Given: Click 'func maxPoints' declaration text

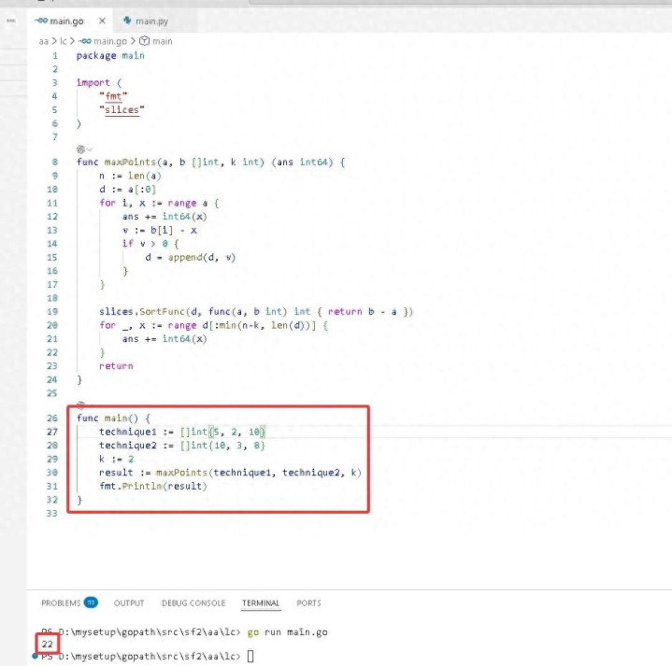Looking at the screenshot, I should [116, 162].
